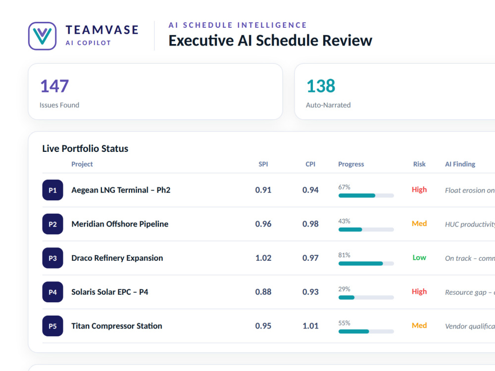
Task: Click the Med risk label for Meridian Offshore
Action: click(419, 224)
